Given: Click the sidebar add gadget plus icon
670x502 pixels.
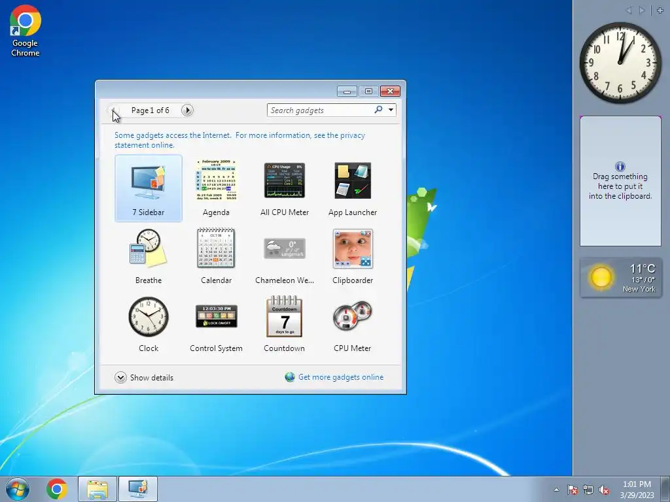Looking at the screenshot, I should coord(660,10).
